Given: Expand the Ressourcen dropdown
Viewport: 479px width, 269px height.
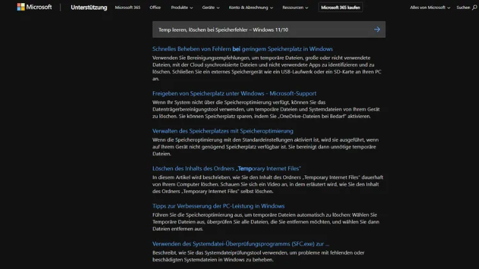Looking at the screenshot, I should pyautogui.click(x=295, y=7).
